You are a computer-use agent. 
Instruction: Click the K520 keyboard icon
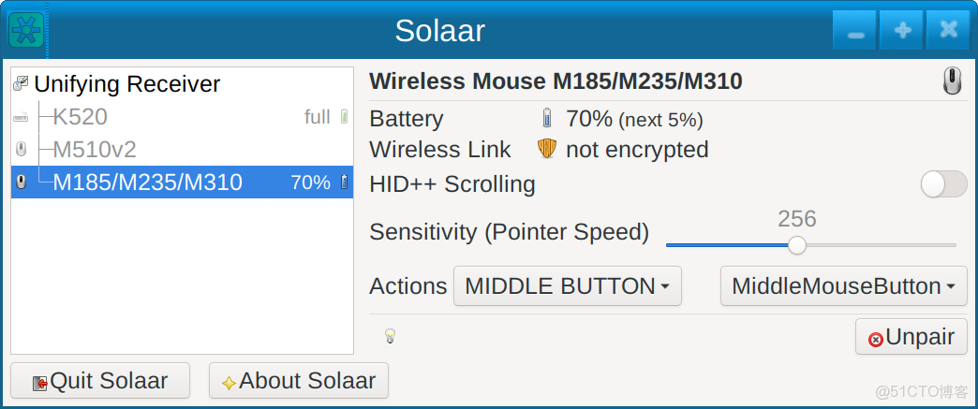click(21, 118)
